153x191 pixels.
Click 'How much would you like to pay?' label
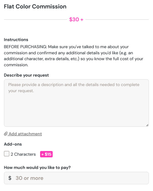37,167
